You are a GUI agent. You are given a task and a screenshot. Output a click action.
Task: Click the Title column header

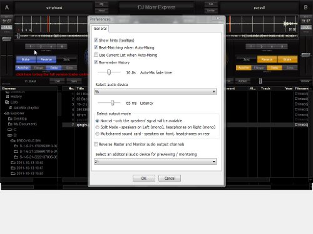pyautogui.click(x=80, y=89)
